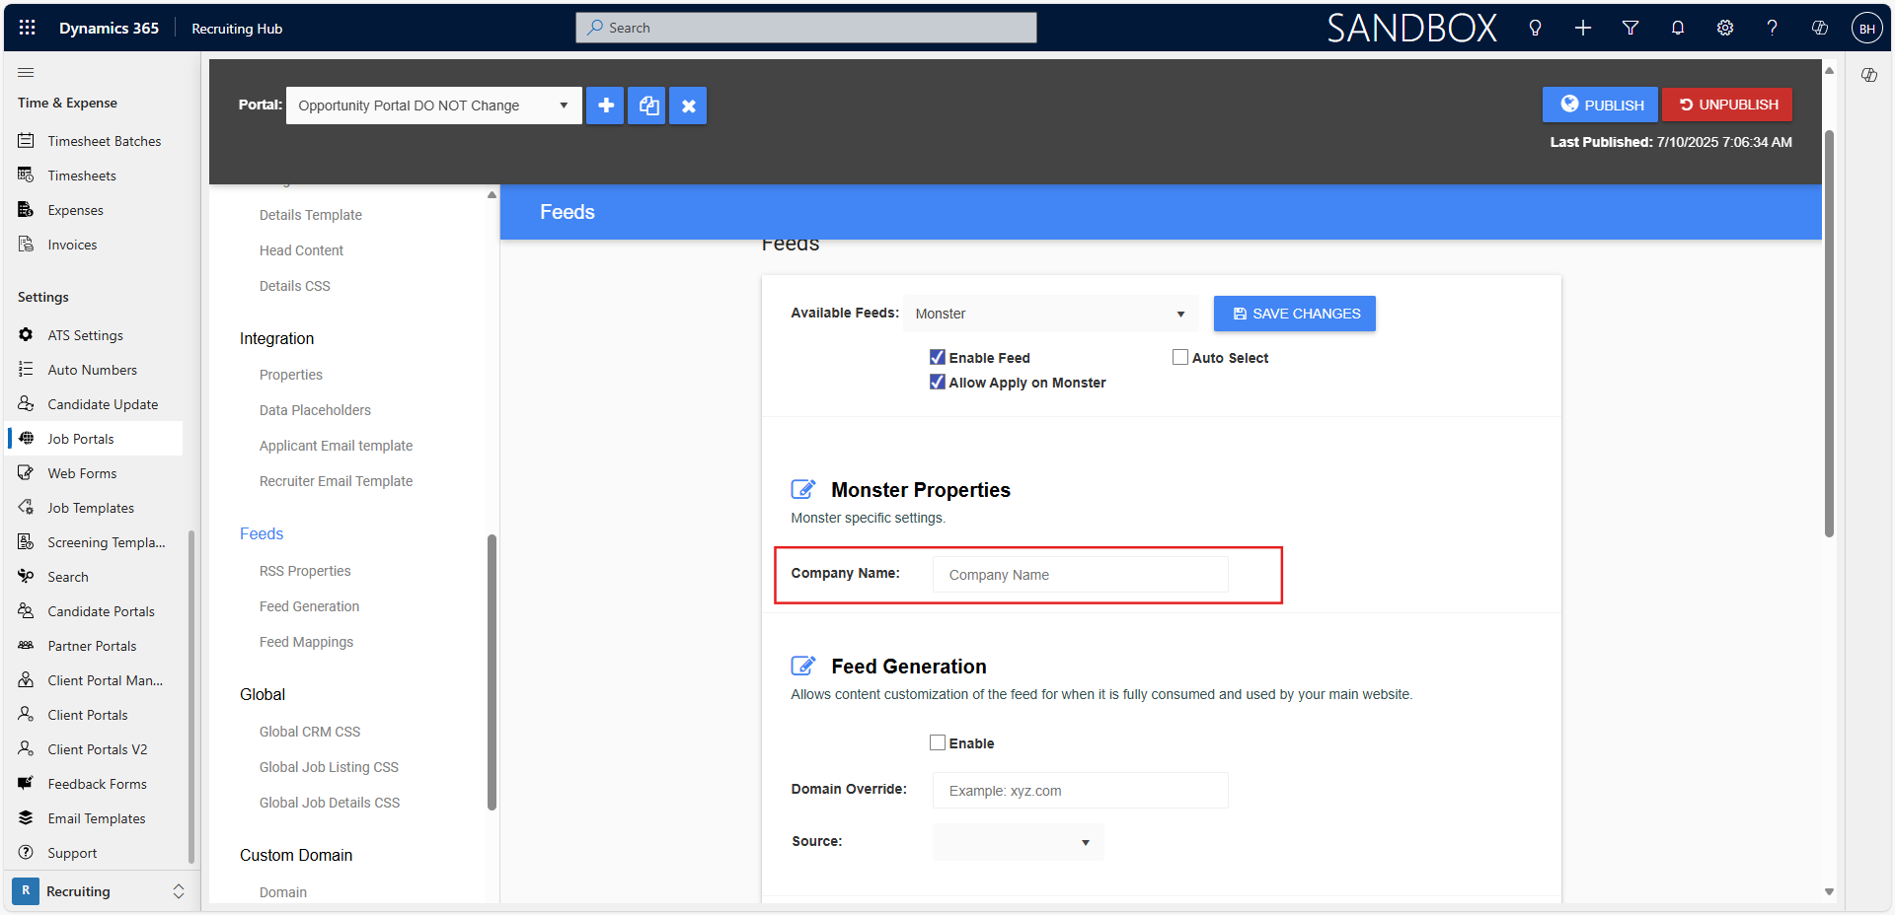
Task: Open the Source dropdown
Action: pos(1019,842)
